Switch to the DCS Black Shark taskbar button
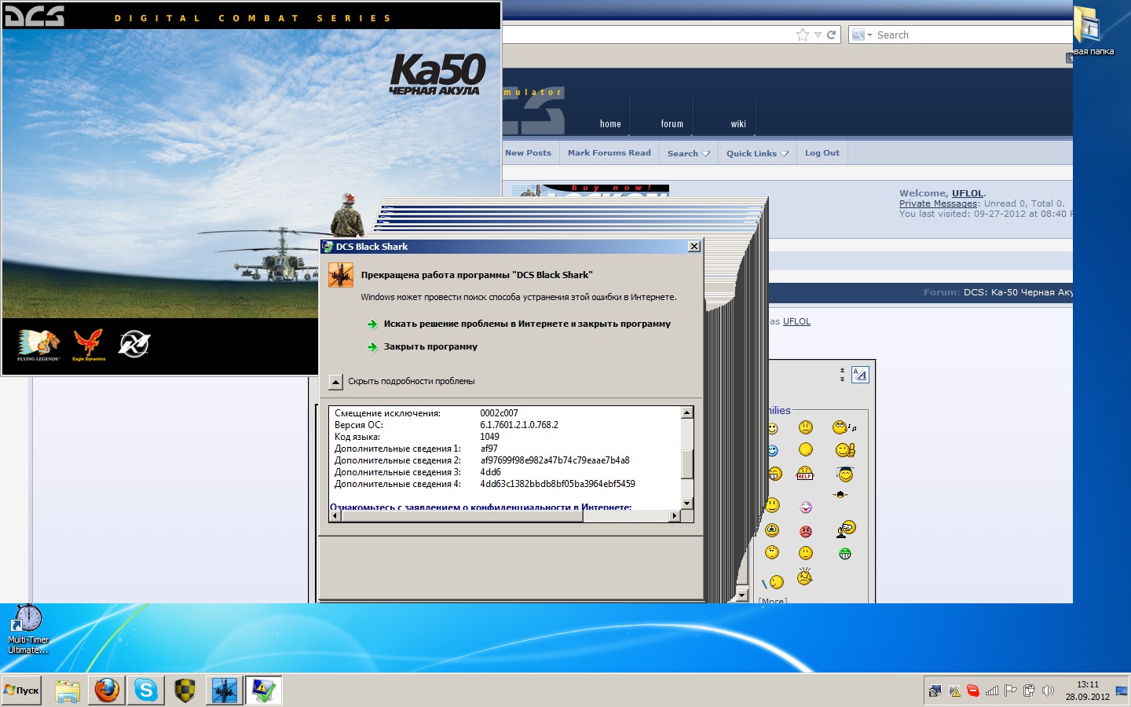 pyautogui.click(x=225, y=691)
